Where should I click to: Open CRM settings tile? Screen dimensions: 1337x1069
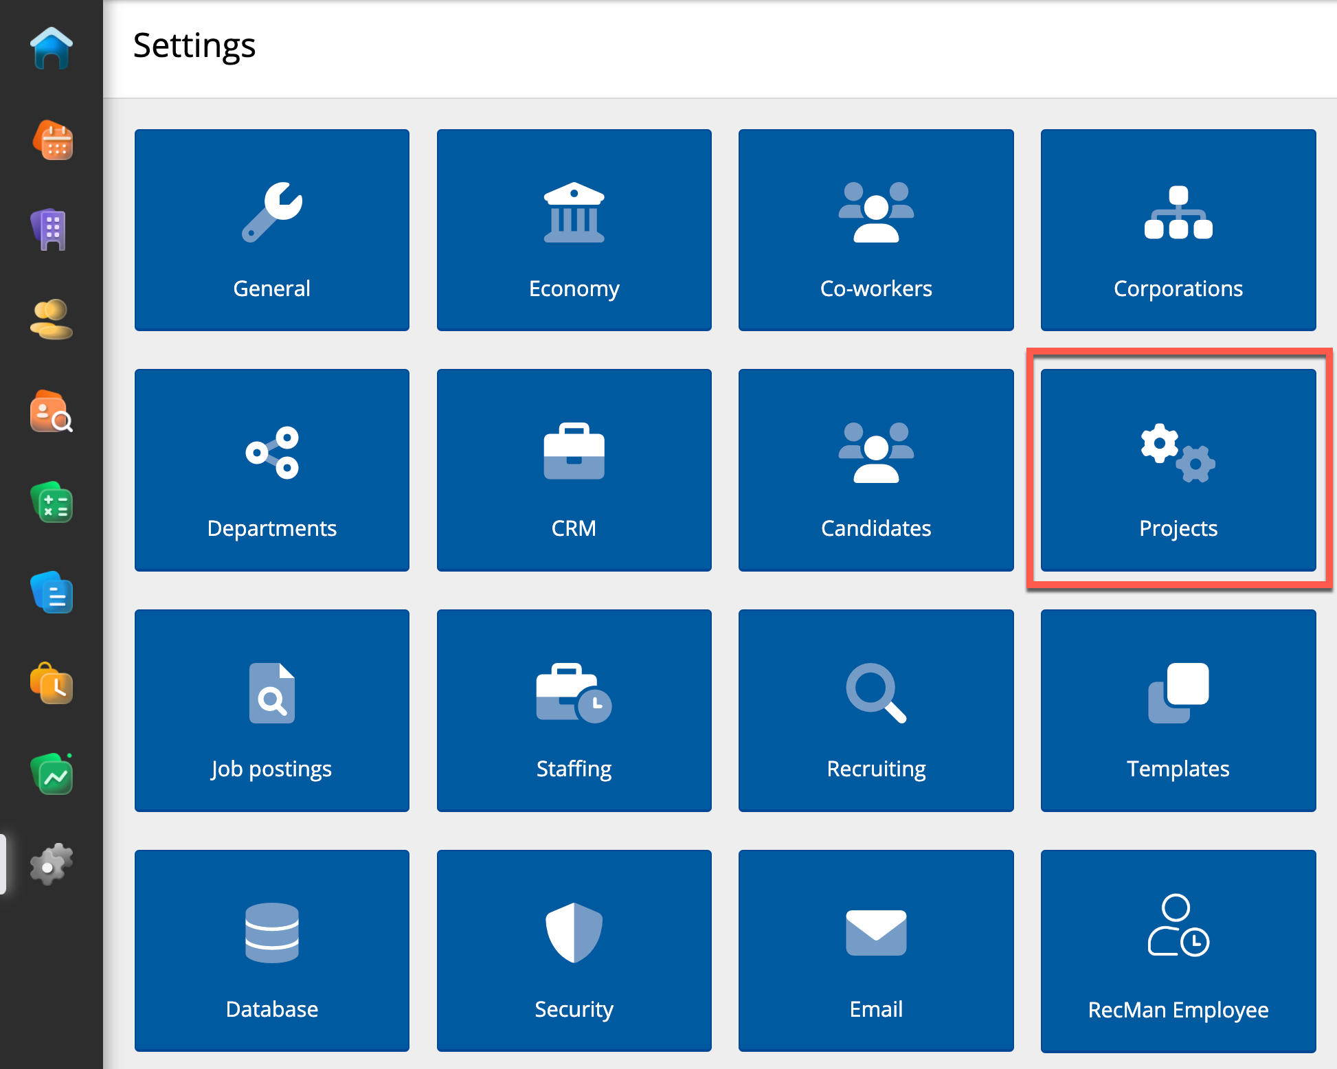coord(574,470)
